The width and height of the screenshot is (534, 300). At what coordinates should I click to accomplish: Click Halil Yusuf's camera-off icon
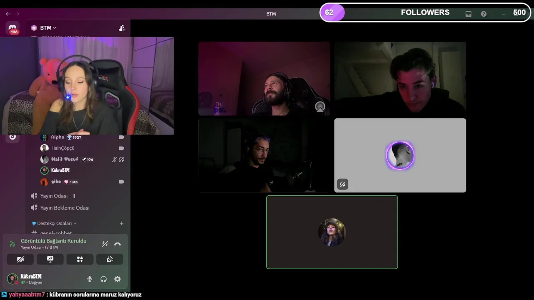122,159
